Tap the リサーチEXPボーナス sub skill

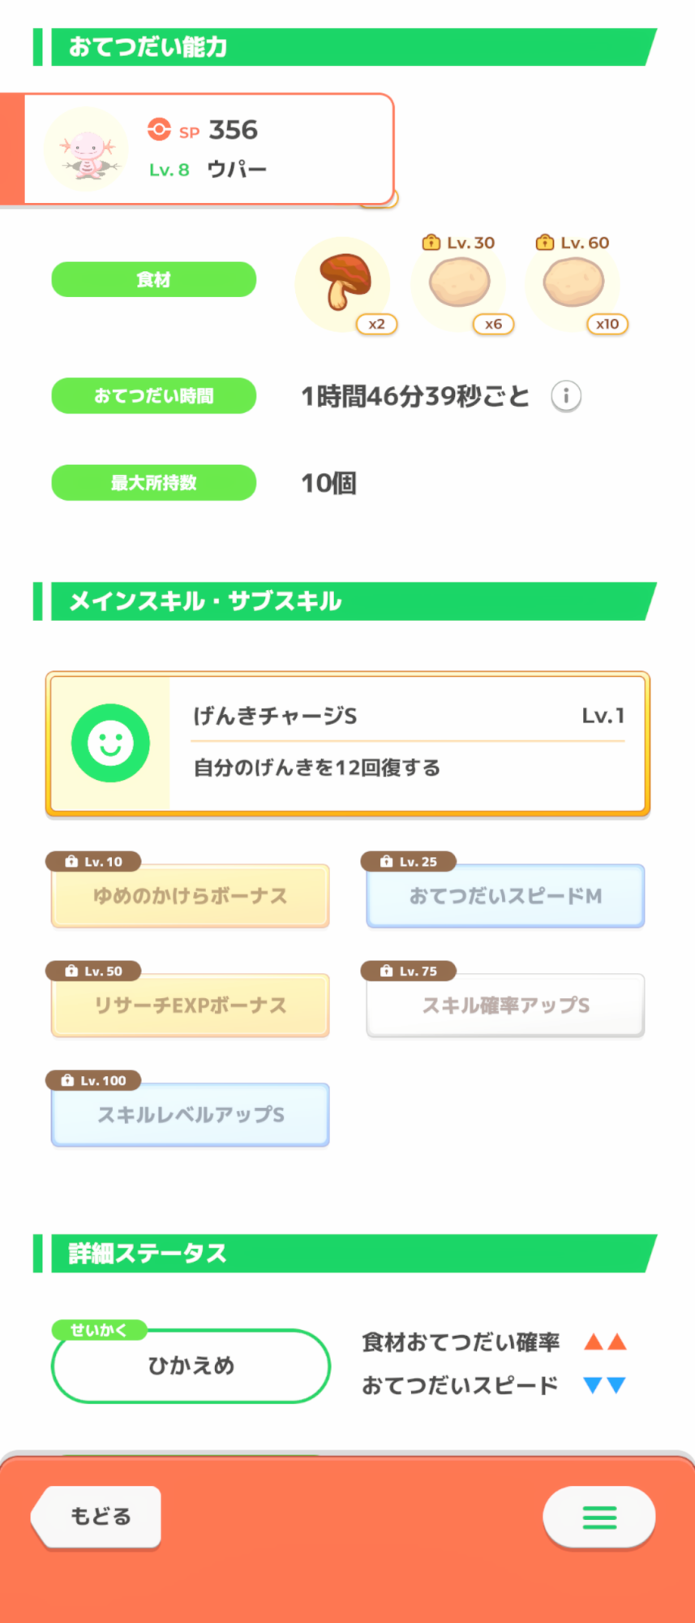pyautogui.click(x=191, y=1005)
